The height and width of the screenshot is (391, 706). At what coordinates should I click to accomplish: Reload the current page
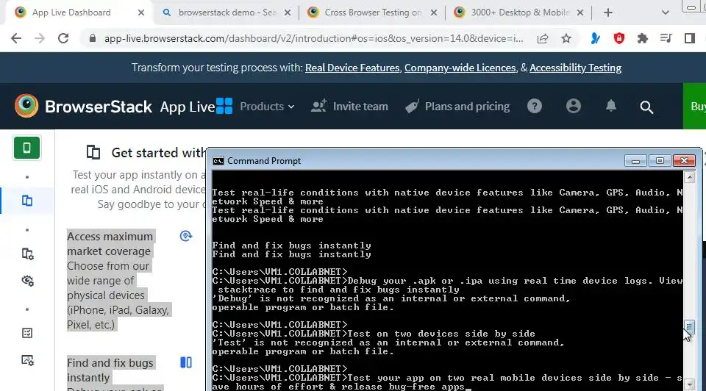click(63, 39)
